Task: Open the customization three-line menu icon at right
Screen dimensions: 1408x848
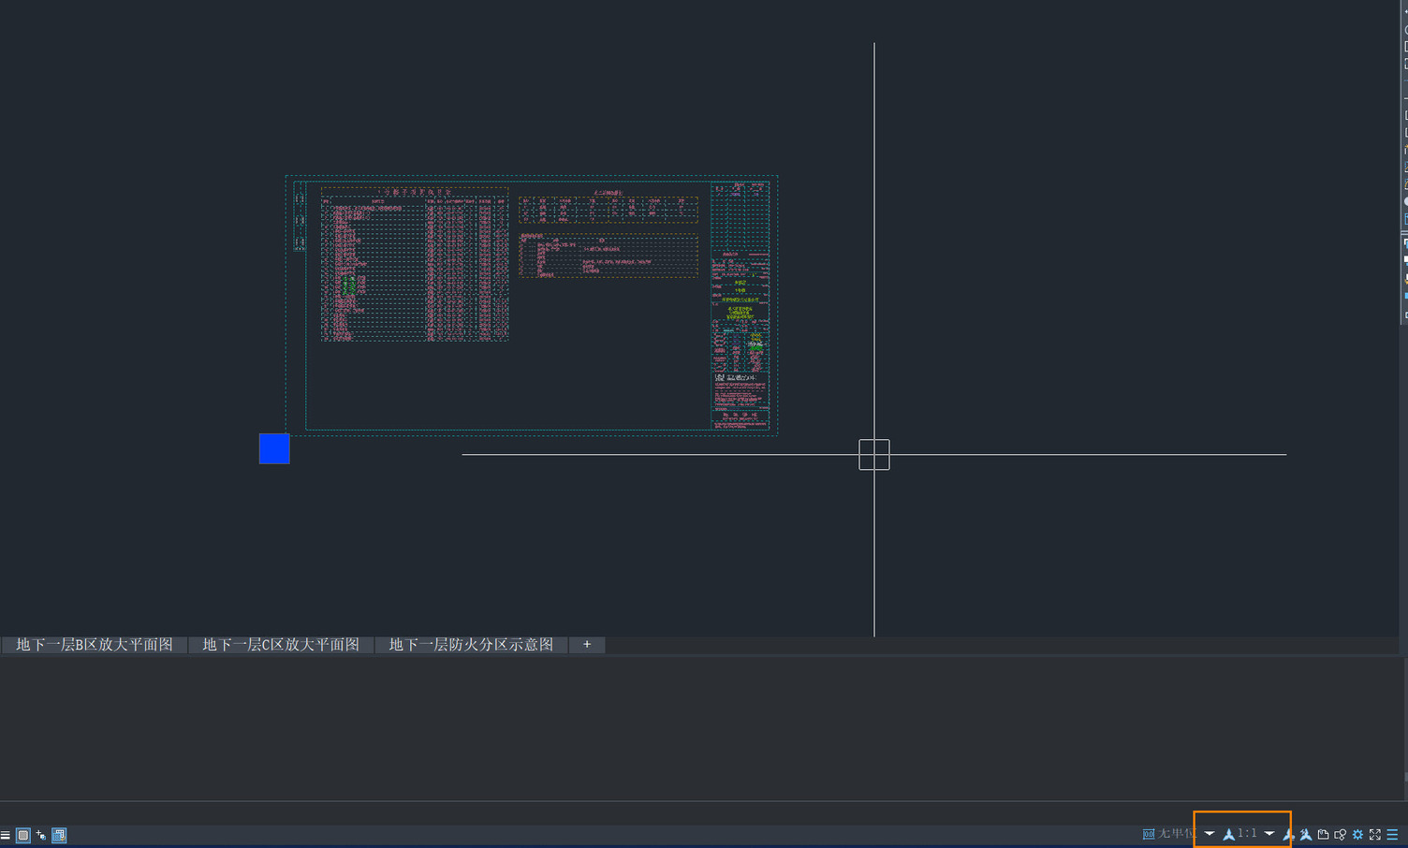Action: pyautogui.click(x=1392, y=834)
